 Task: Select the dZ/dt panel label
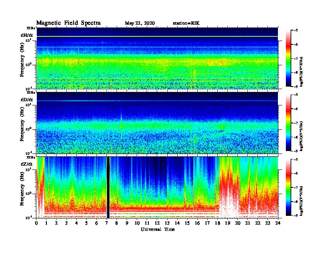[x=27, y=164]
